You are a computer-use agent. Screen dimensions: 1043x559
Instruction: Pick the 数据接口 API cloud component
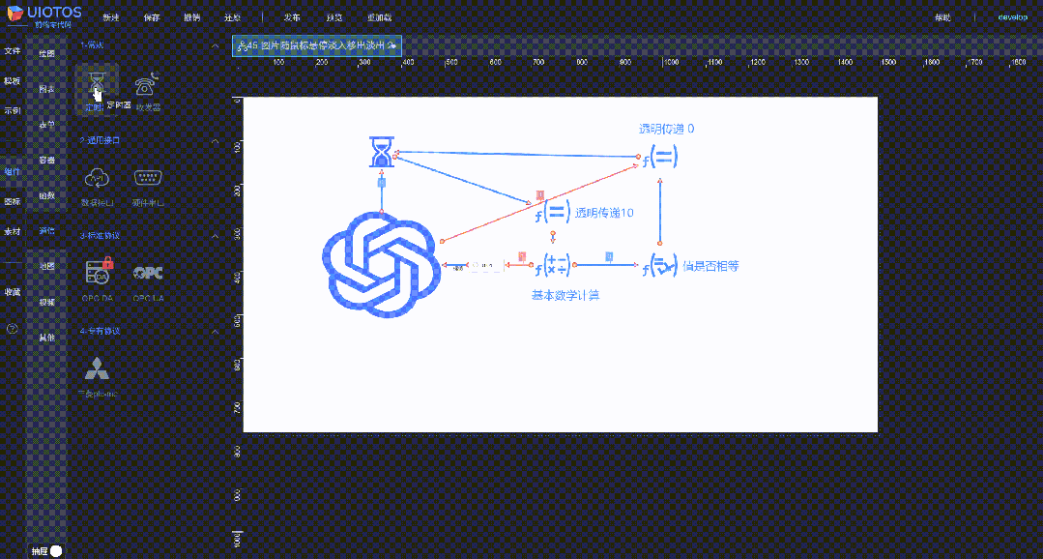[98, 178]
